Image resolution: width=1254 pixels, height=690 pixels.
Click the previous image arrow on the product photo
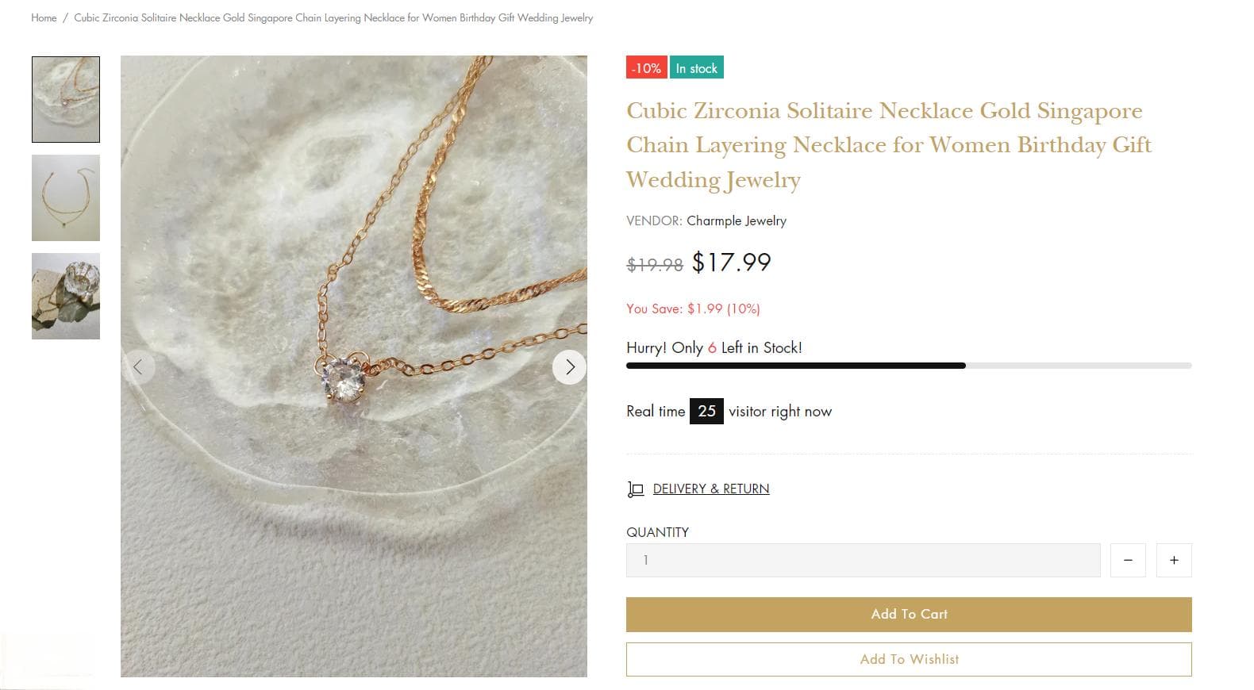pos(138,367)
